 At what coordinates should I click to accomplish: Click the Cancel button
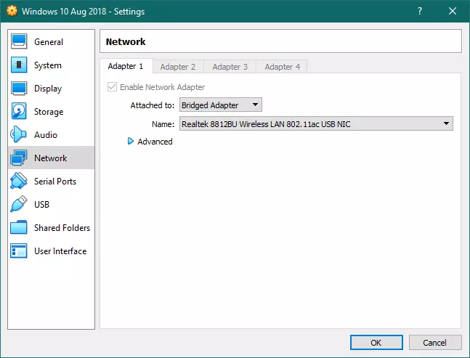pyautogui.click(x=434, y=342)
